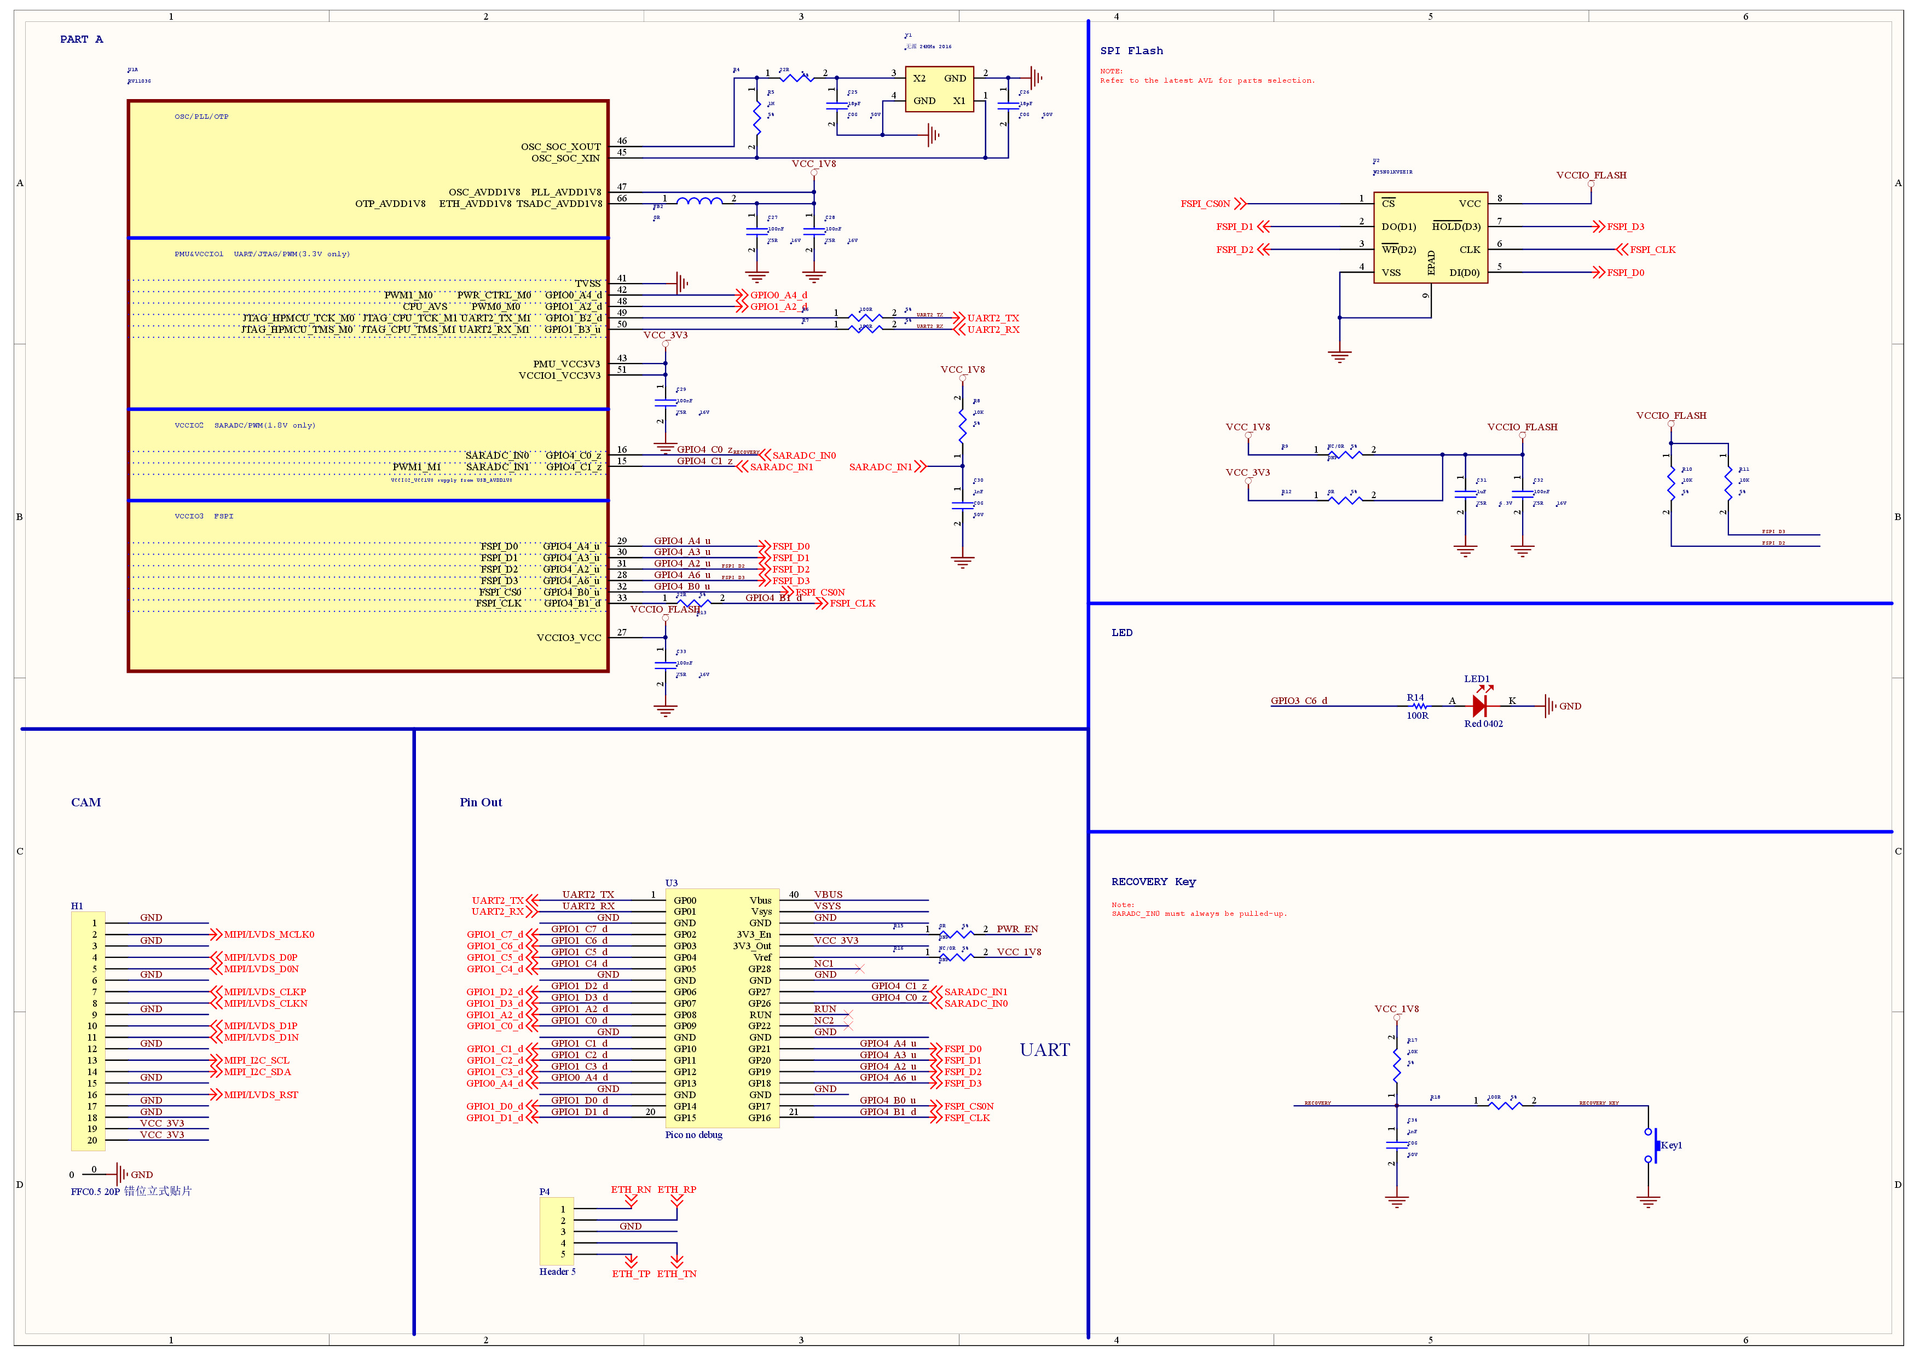Viewport: 1920px width, 1357px height.
Task: Select the FB2 inductor coil symbol
Action: click(x=699, y=201)
